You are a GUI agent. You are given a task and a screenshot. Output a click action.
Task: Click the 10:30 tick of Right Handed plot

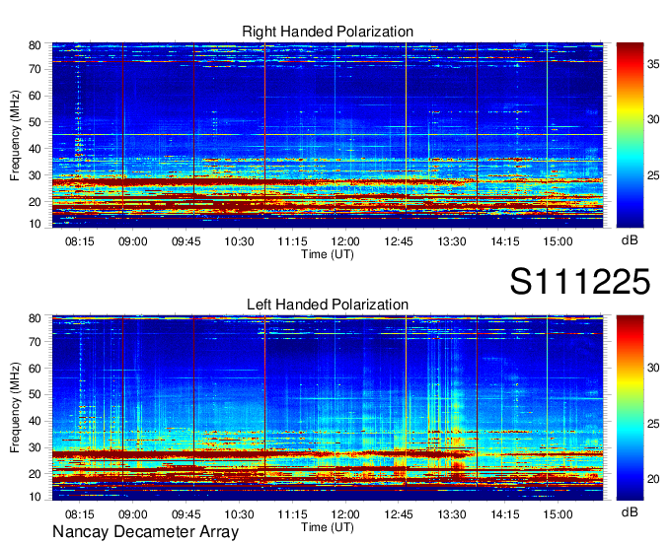[x=239, y=241]
